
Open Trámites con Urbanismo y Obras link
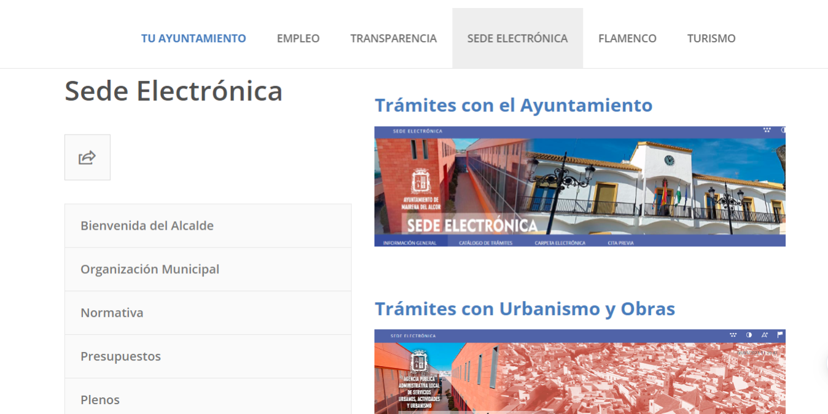click(525, 308)
